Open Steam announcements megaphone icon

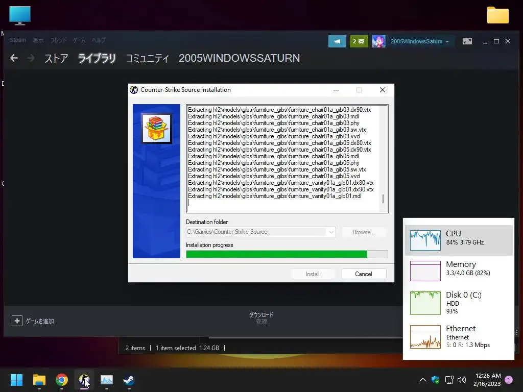(x=337, y=41)
